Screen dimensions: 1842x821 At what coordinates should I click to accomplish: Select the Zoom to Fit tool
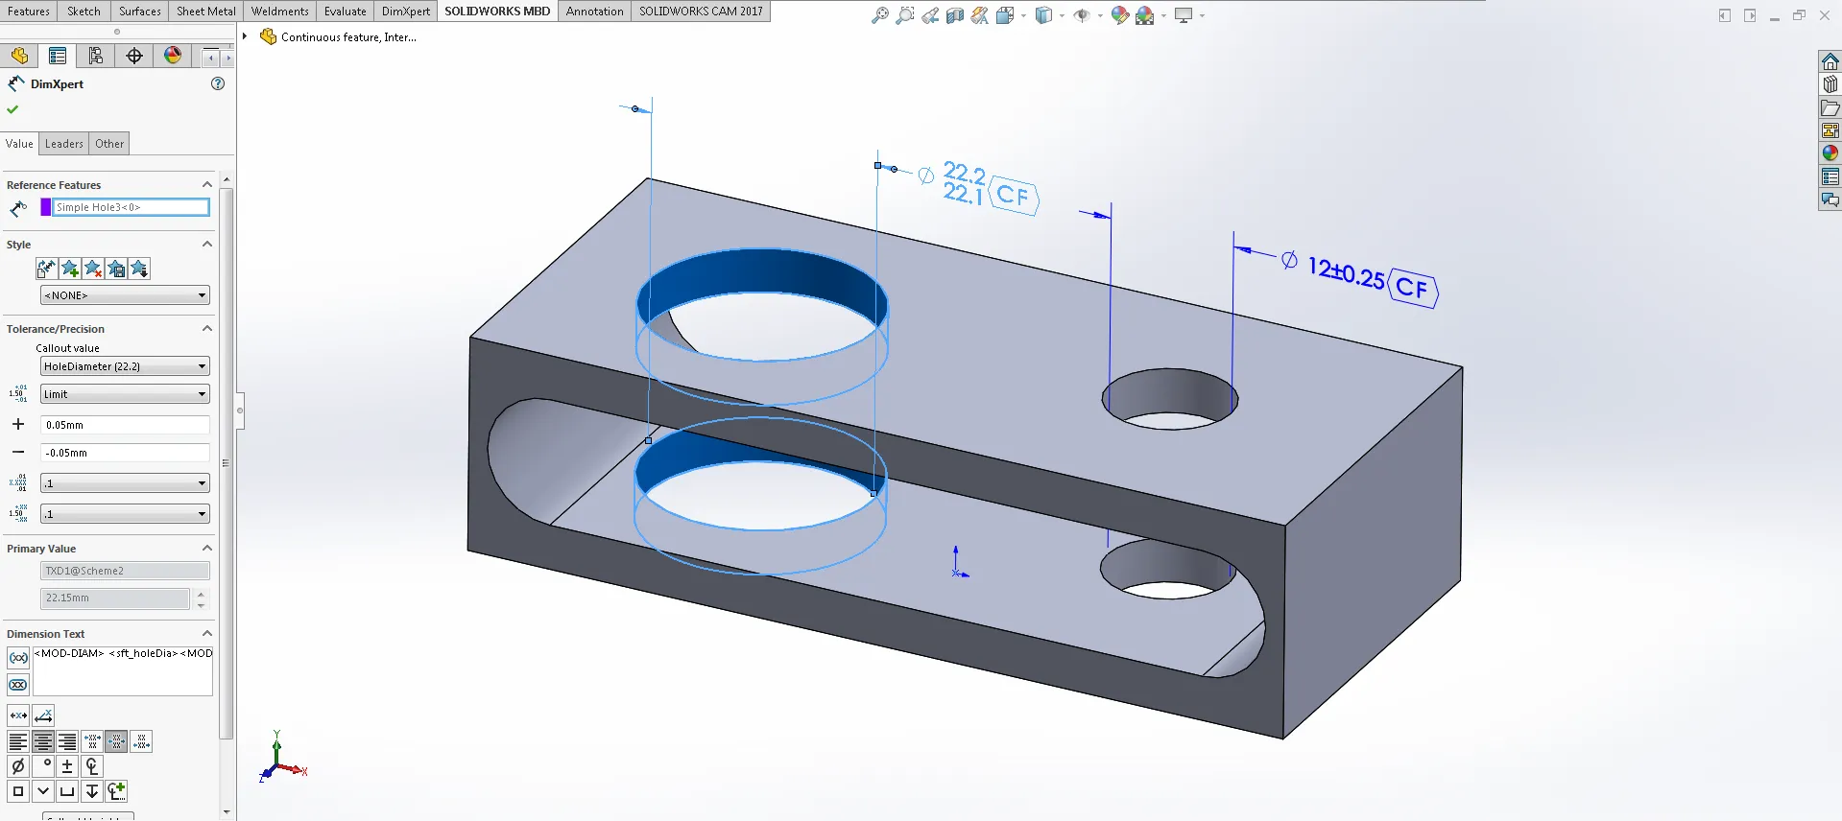[x=879, y=15]
